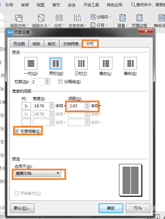Open the 纸张大小 paper size tool

(41, 21)
